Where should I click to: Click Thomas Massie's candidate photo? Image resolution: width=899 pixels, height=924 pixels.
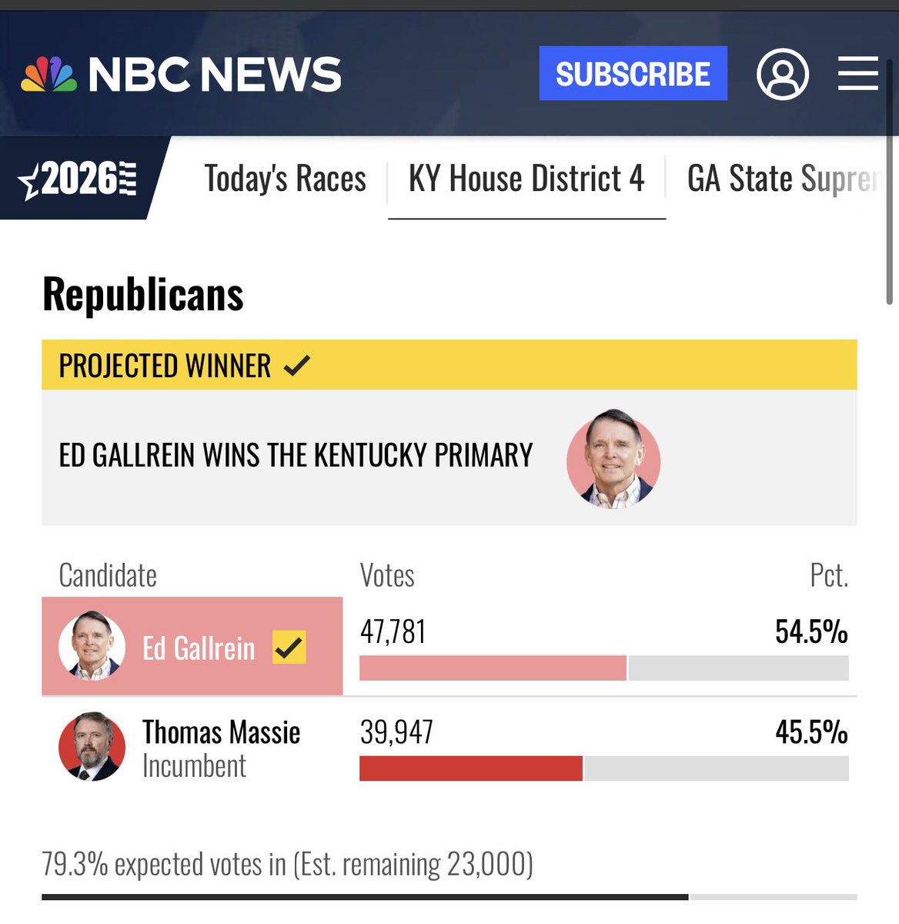(x=92, y=746)
